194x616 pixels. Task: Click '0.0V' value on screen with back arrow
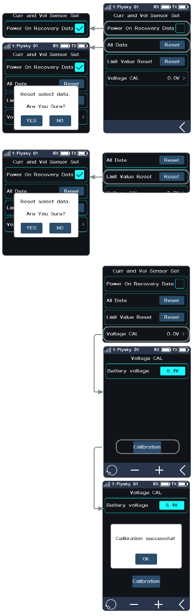(x=173, y=78)
